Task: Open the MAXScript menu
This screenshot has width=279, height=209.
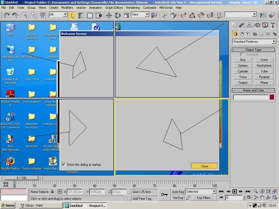Action: click(x=166, y=8)
